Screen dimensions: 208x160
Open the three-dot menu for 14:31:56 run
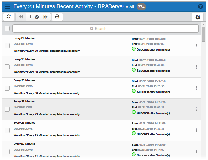coord(196,130)
